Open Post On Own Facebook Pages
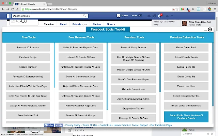 pyautogui.click(x=134, y=79)
